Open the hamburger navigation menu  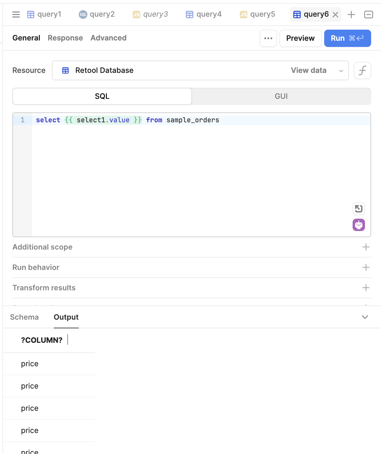pos(16,14)
